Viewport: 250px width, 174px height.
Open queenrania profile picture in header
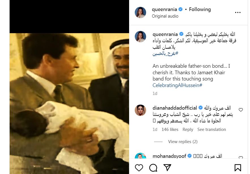140,12
